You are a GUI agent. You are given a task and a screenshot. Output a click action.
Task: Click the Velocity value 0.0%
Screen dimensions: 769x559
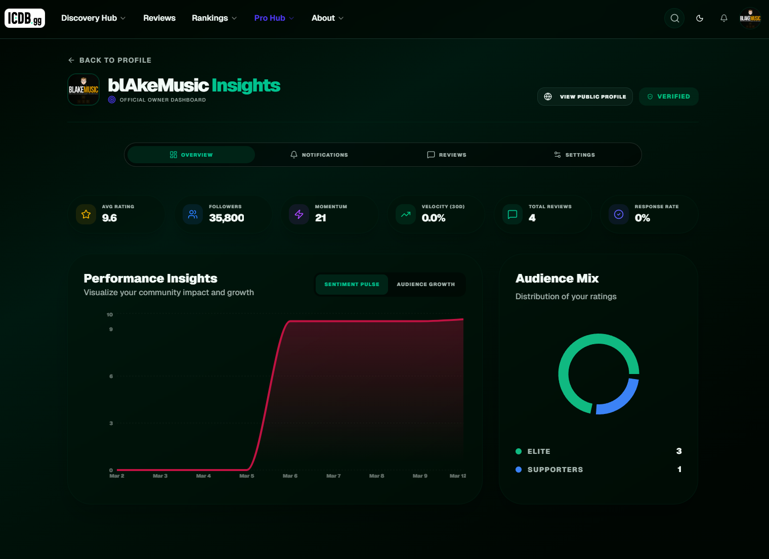[x=434, y=218]
